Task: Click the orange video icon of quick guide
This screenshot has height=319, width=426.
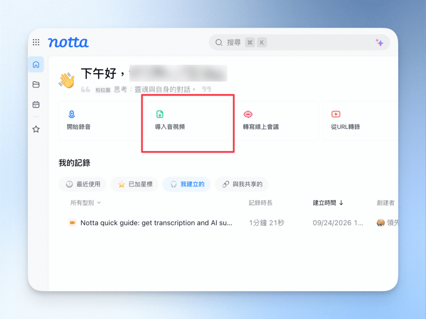Action: click(72, 223)
